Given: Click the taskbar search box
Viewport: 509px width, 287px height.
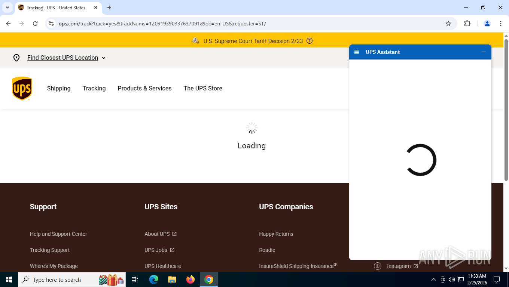Looking at the screenshot, I should (72, 280).
